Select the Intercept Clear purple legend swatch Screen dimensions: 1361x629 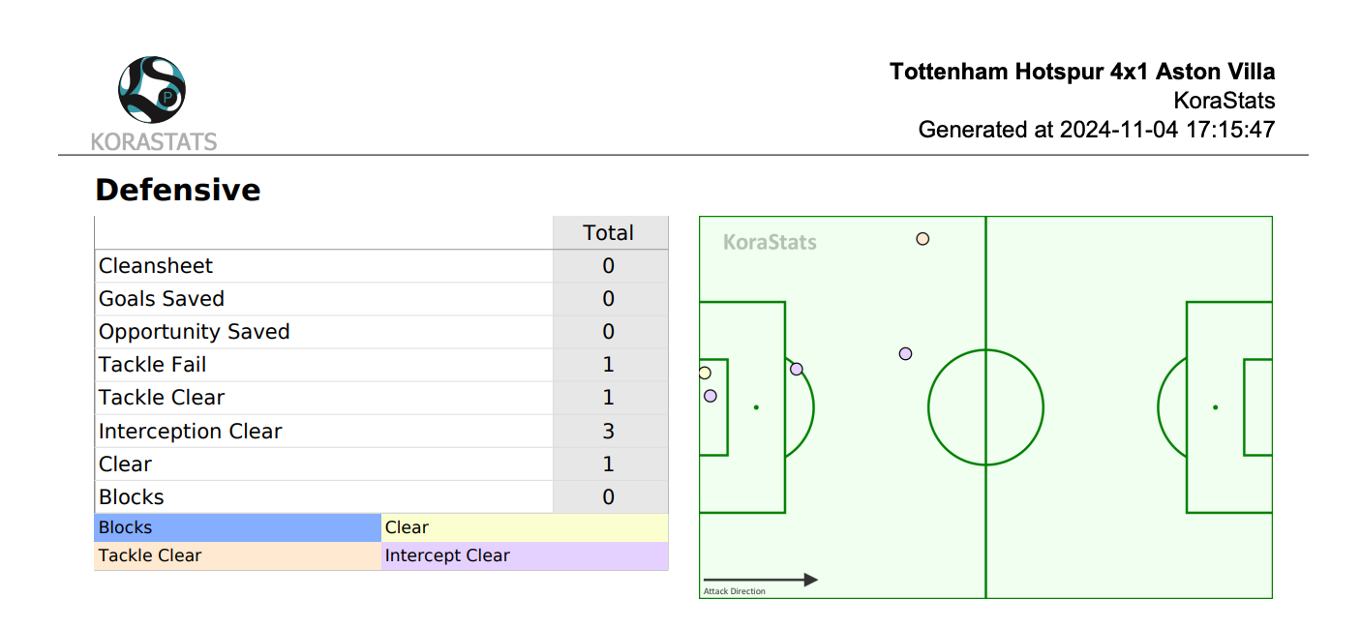tap(525, 555)
